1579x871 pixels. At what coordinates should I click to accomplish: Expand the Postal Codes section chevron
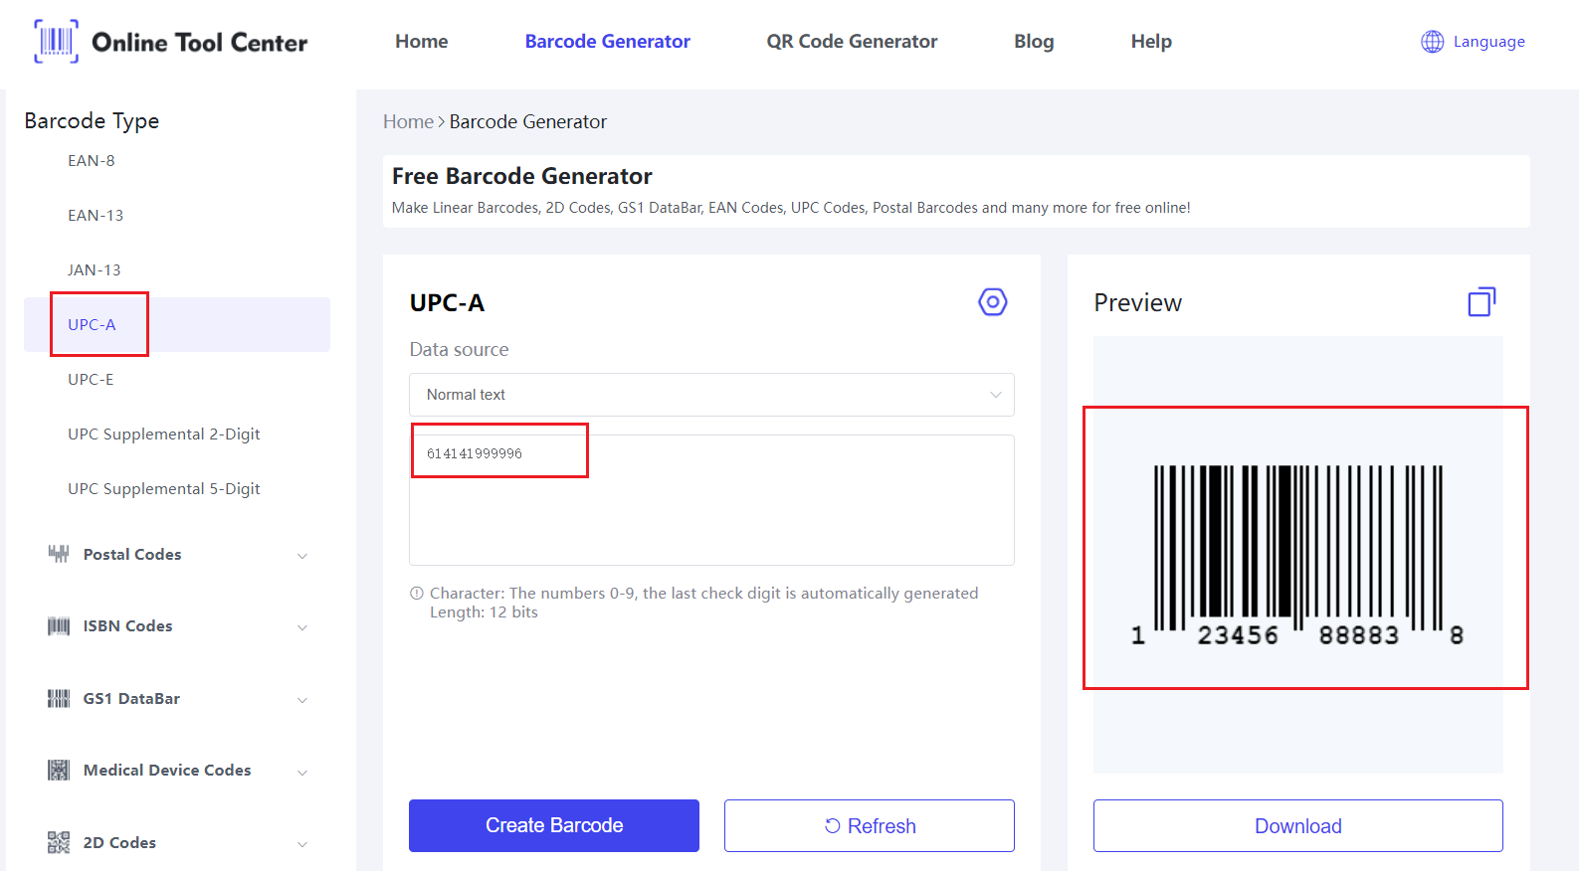tap(302, 556)
